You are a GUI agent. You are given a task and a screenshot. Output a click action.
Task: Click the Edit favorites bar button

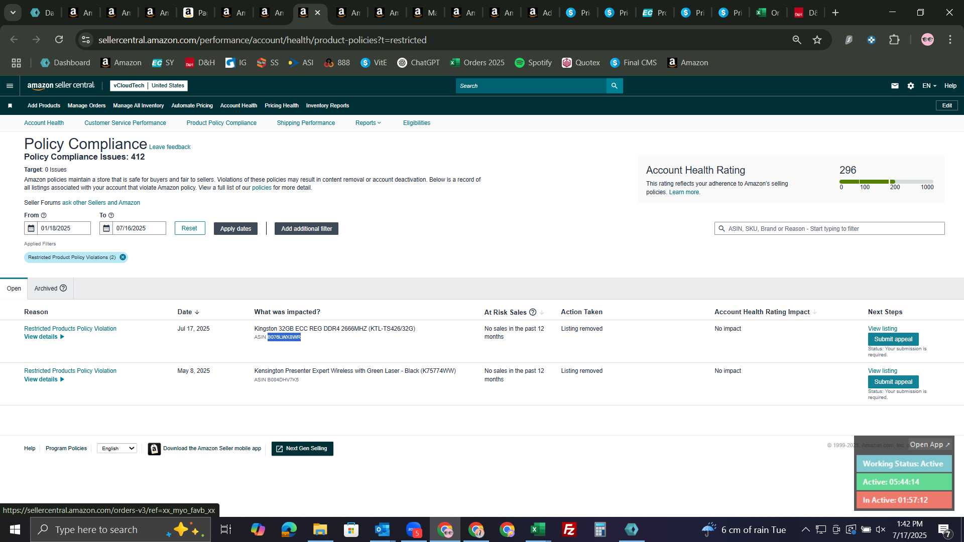tap(947, 105)
